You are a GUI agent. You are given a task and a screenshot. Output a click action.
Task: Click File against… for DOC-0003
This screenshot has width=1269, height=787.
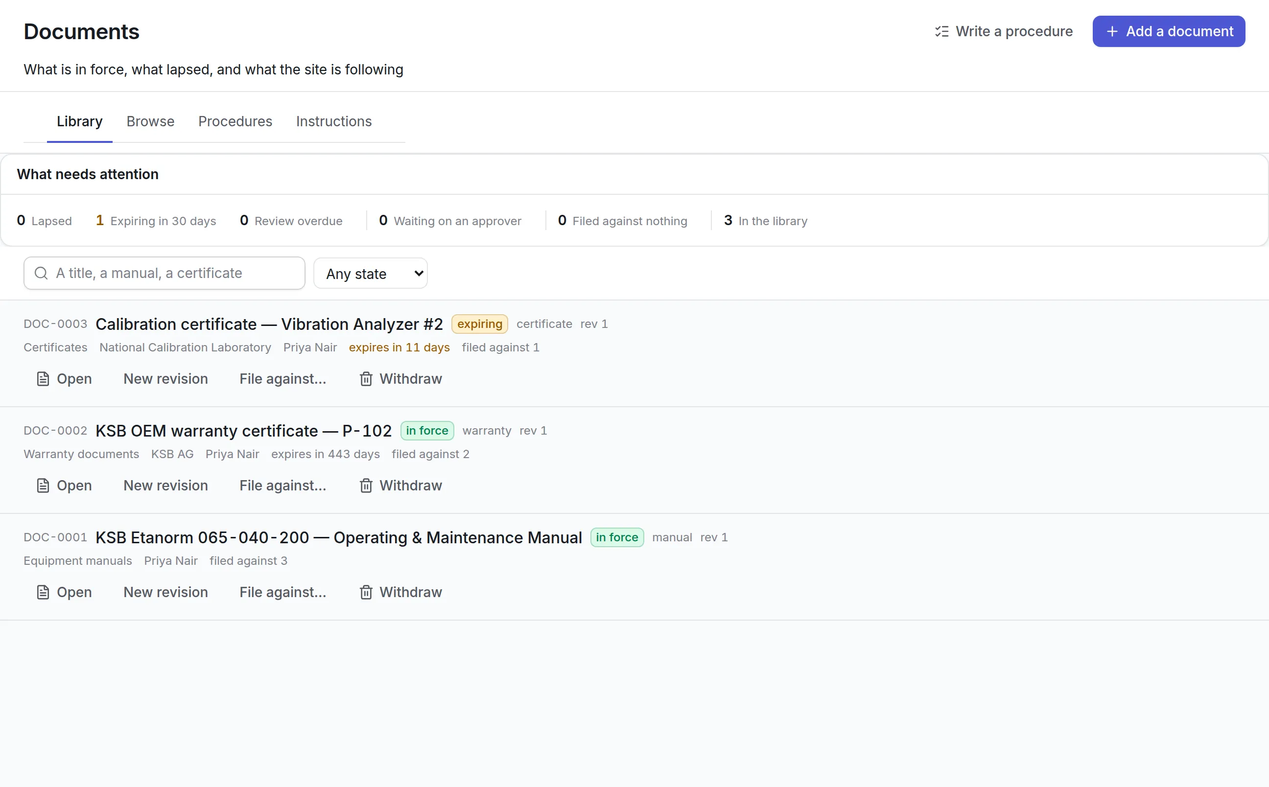[282, 378]
